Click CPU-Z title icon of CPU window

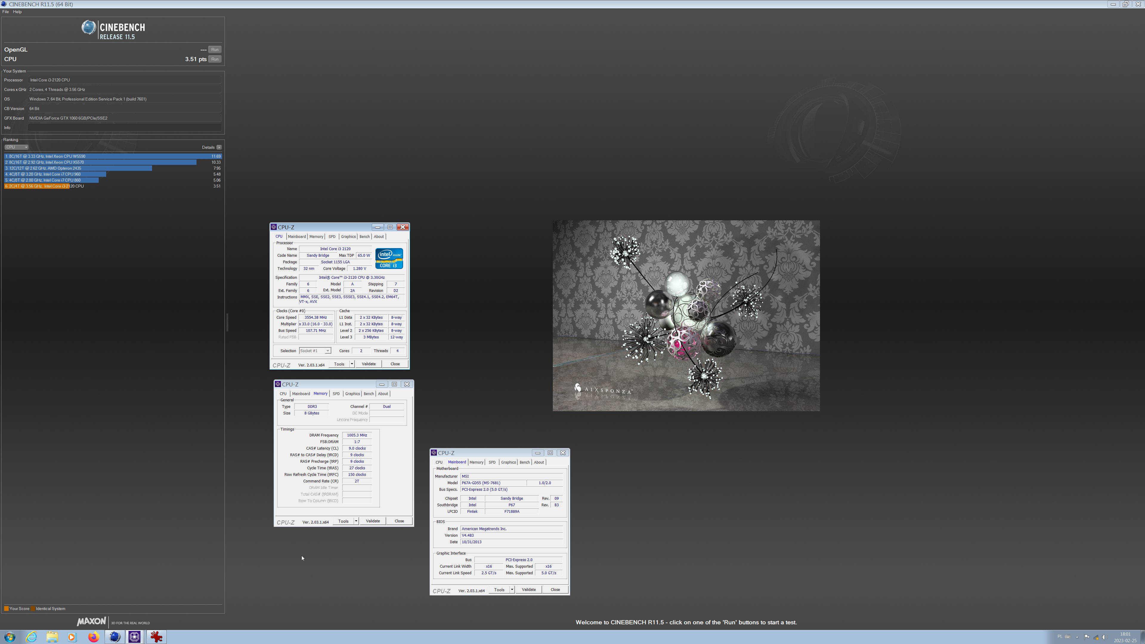point(274,227)
